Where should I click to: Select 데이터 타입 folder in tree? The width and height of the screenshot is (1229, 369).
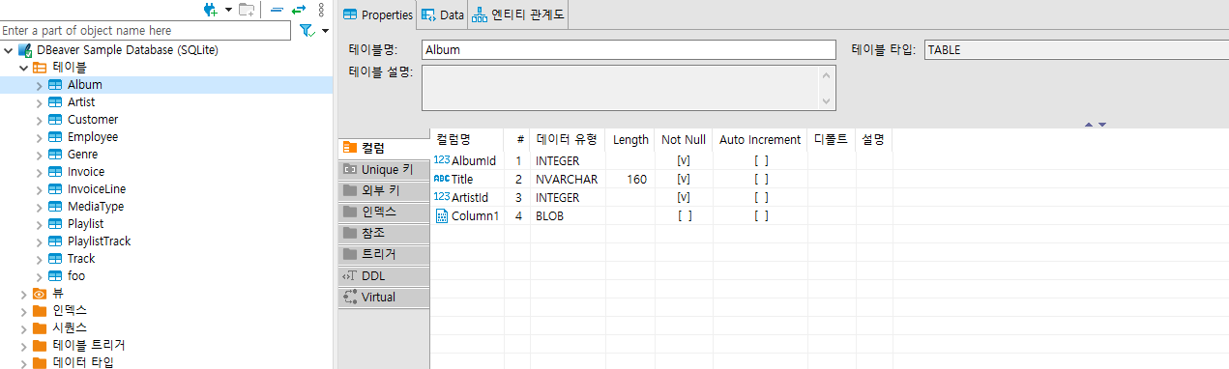82,363
